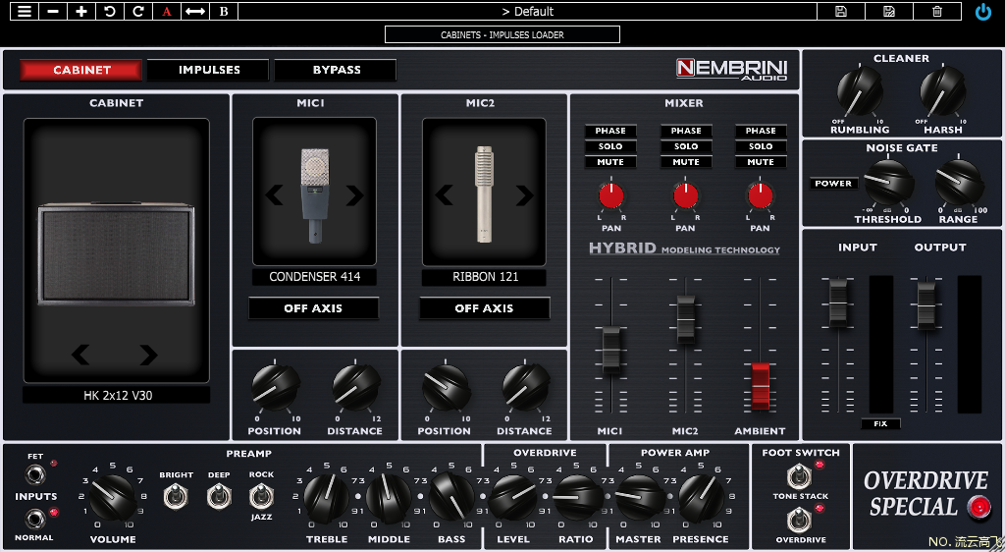Toggle the noise gate POWER button
This screenshot has height=552, width=1005.
[x=833, y=184]
